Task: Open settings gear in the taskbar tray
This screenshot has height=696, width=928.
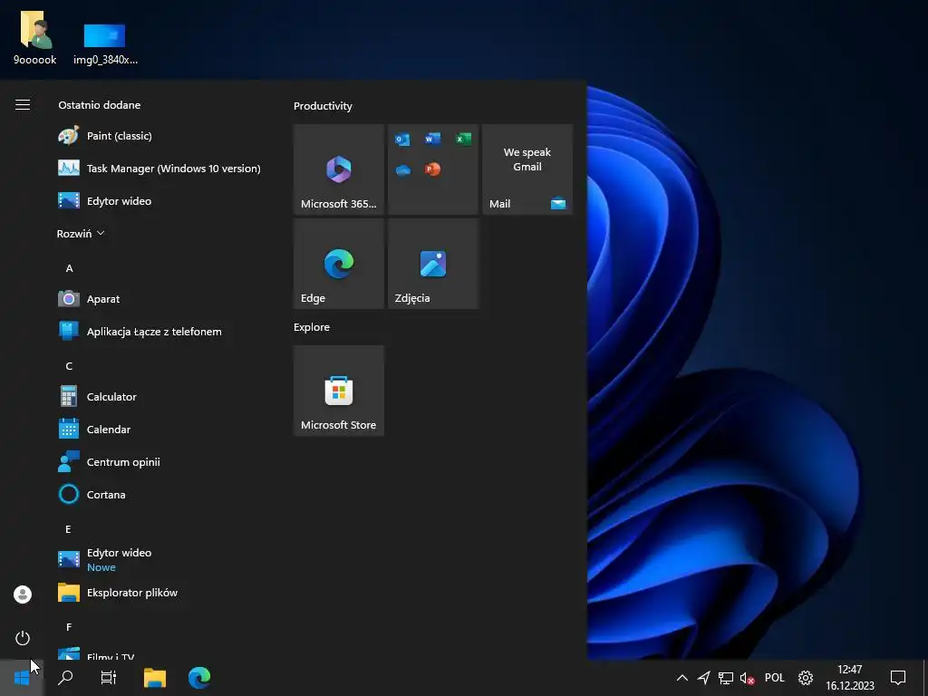Action: coord(806,678)
